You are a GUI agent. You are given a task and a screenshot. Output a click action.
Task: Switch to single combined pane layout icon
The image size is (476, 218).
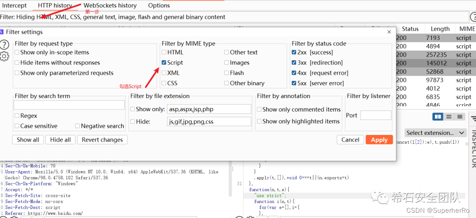[460, 116]
